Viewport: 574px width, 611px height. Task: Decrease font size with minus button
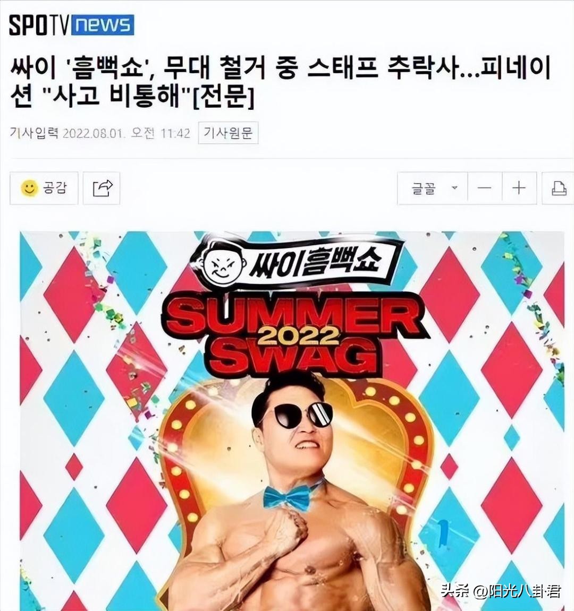(484, 188)
